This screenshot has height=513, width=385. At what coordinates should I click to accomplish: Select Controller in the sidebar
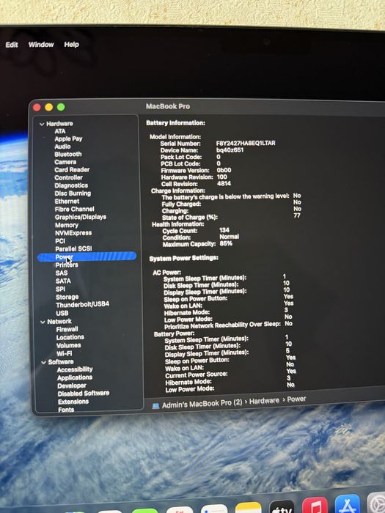68,177
